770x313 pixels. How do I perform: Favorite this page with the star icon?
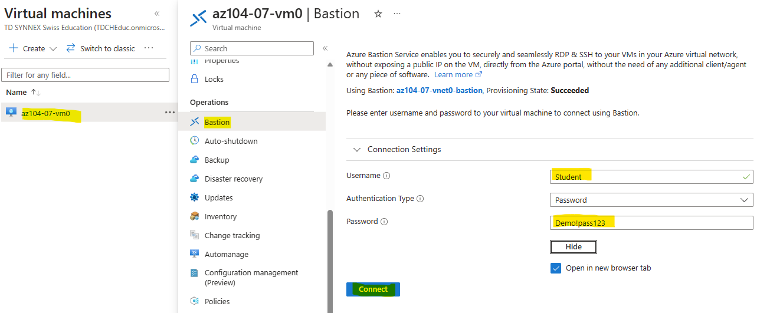[378, 14]
